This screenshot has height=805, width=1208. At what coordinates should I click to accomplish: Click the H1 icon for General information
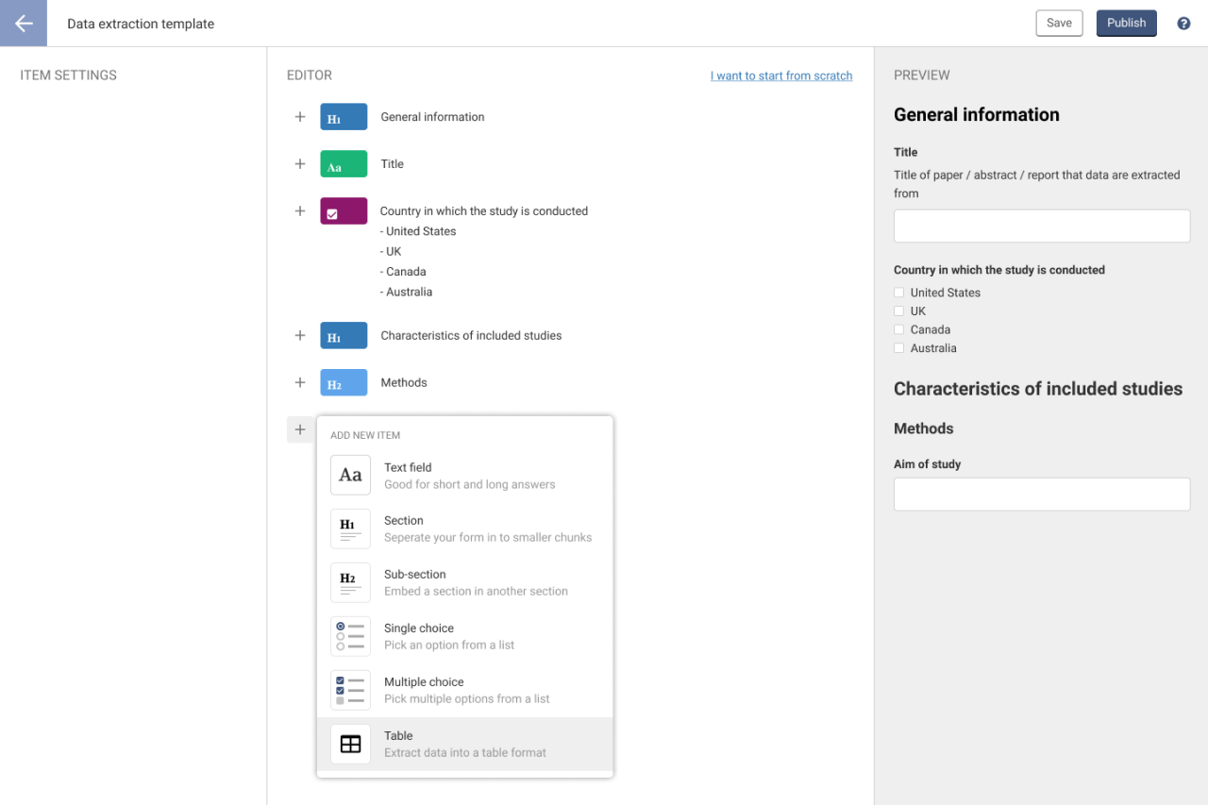[x=344, y=117]
